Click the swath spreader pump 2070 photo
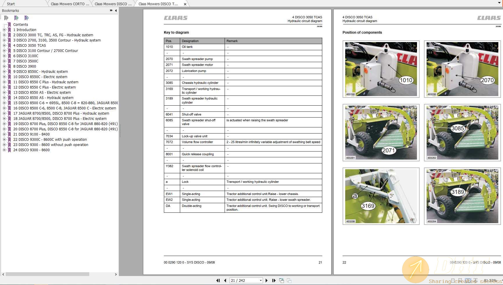Viewport: 503px width, 285px height. (x=462, y=69)
